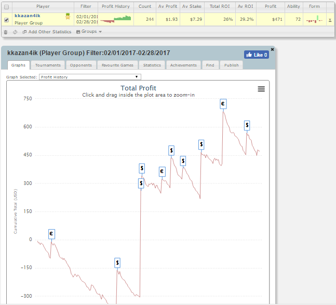
Task: Click the kkazan4ik player name link
Action: 28,16
